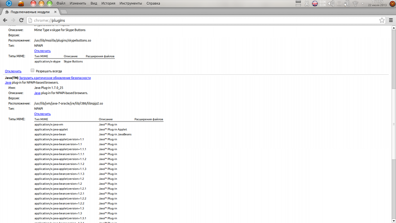Click the page icon in the address bar
Screen dimensions: 396x223
[30, 20]
